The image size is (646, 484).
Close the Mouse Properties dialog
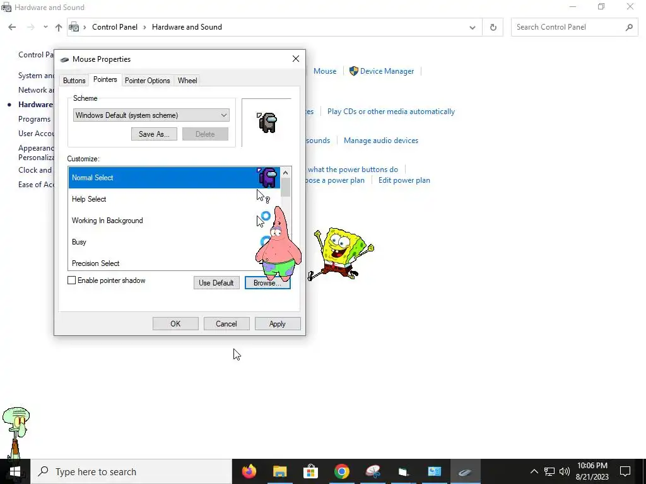[296, 59]
